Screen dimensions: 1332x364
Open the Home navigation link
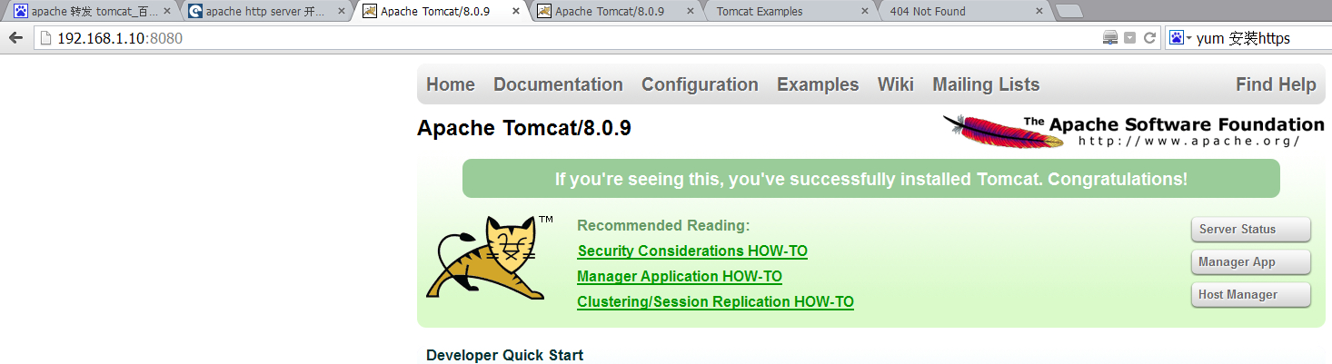(x=451, y=84)
